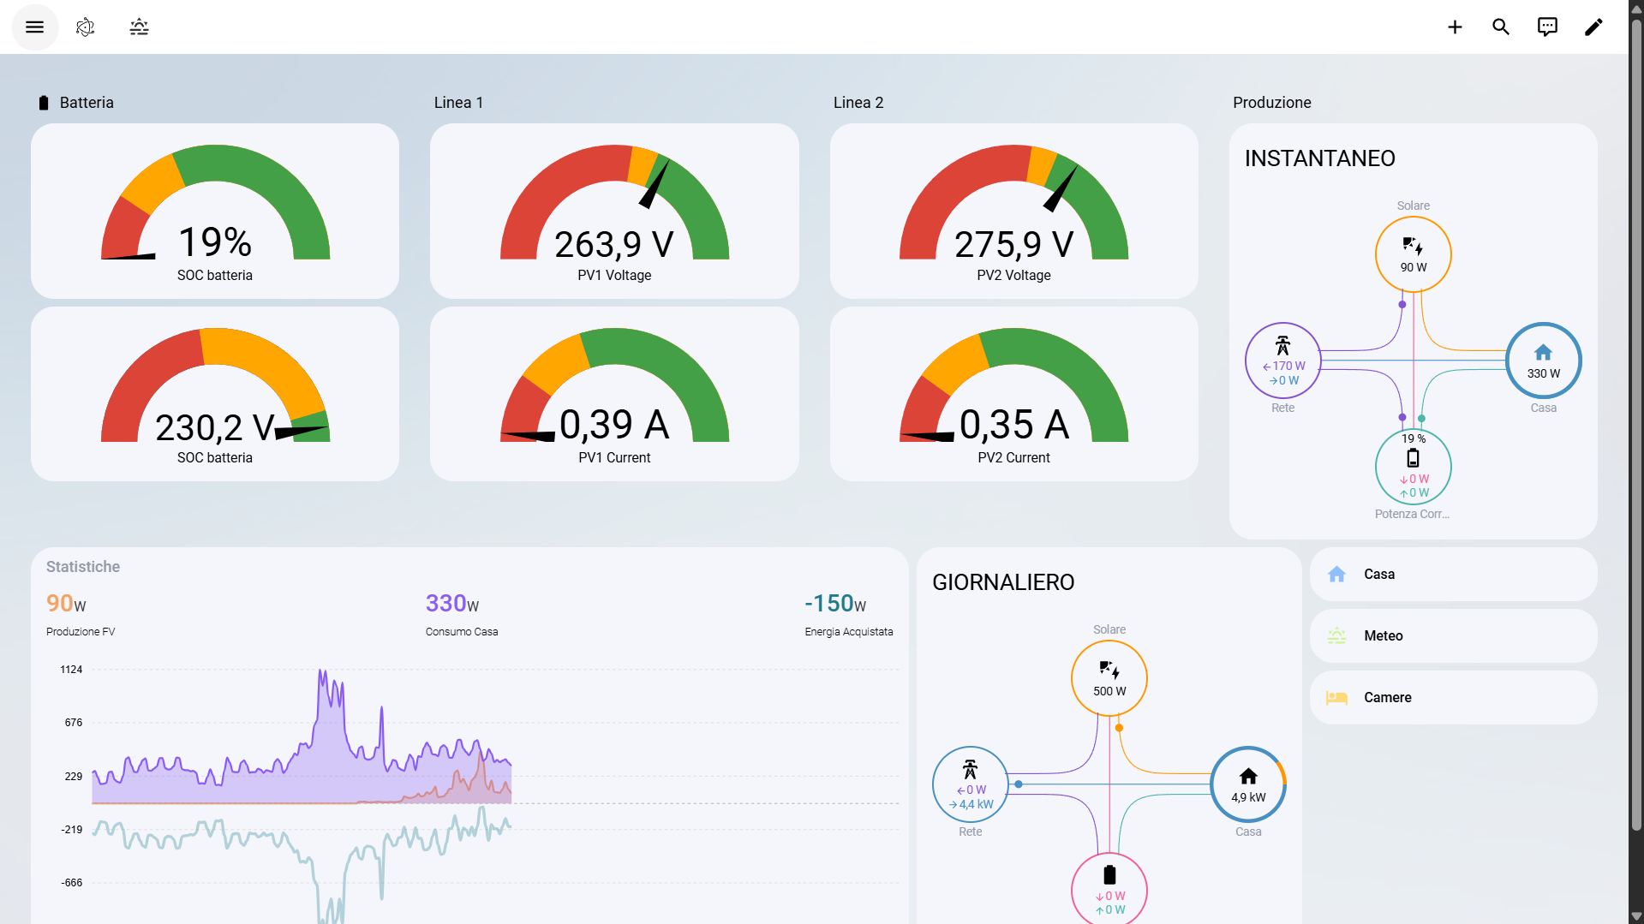1644x924 pixels.
Task: Open the Meteo navigation button
Action: [1453, 636]
